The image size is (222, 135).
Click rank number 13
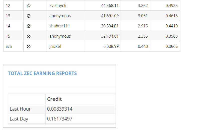pos(8,16)
